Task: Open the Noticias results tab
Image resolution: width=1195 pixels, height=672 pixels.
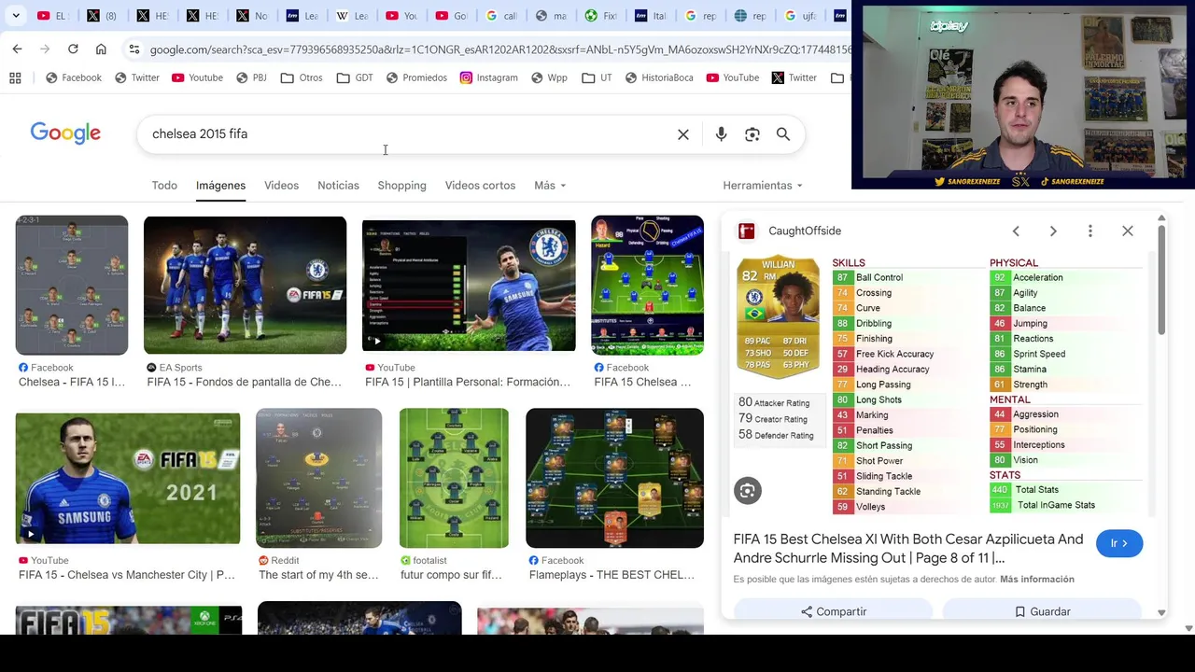Action: (x=338, y=185)
